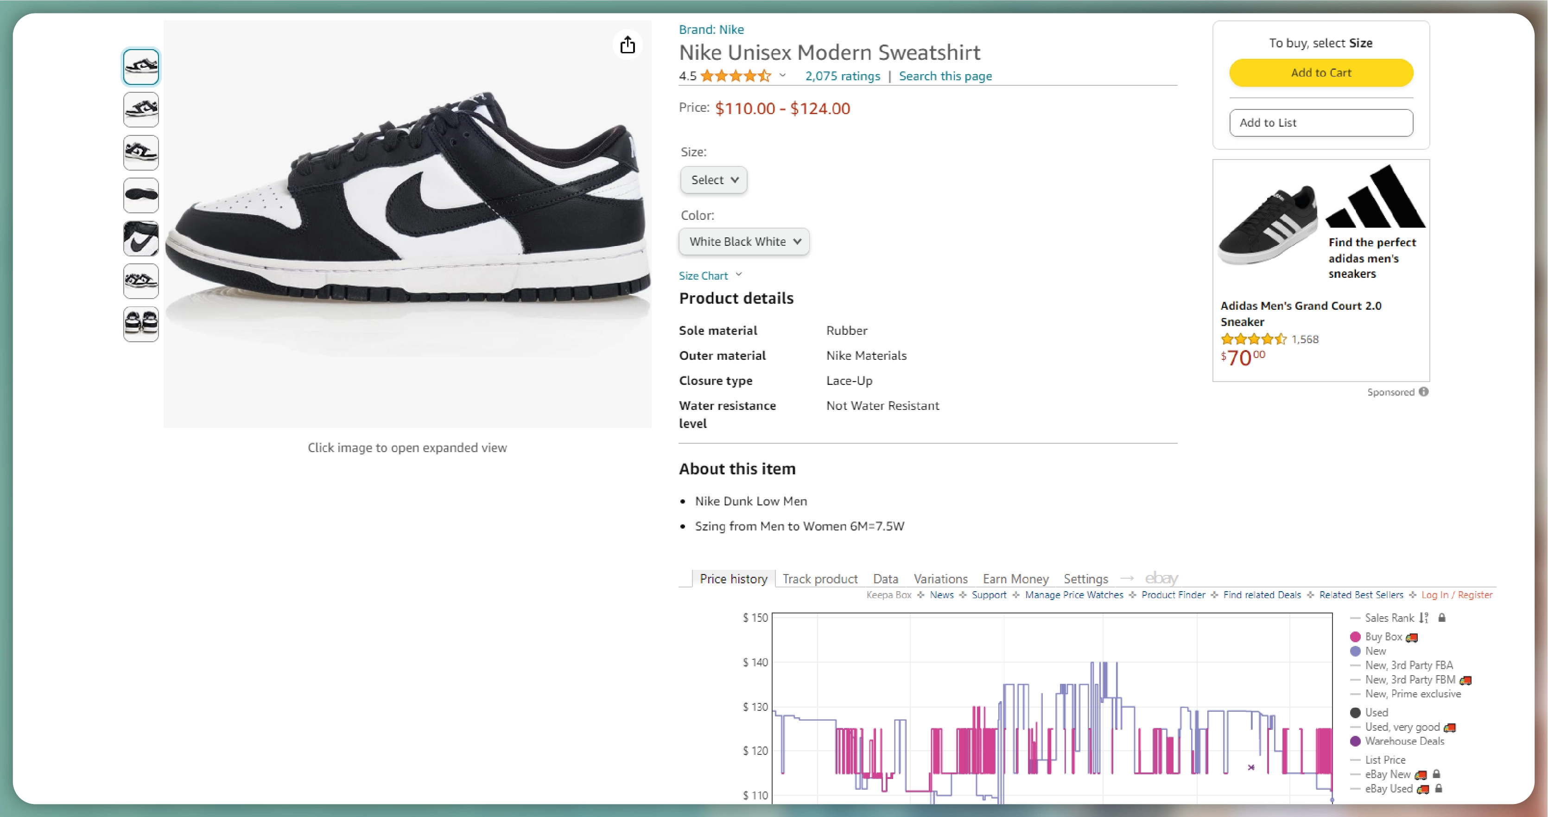Click the Add to List button
This screenshot has height=817, width=1548.
tap(1321, 122)
